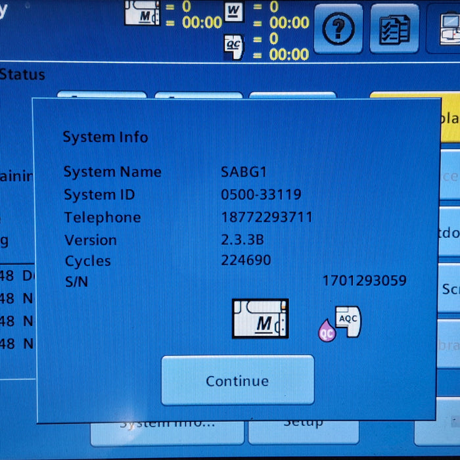Click the Setup button behind dialog
Image resolution: width=460 pixels, height=460 pixels.
pos(304,432)
